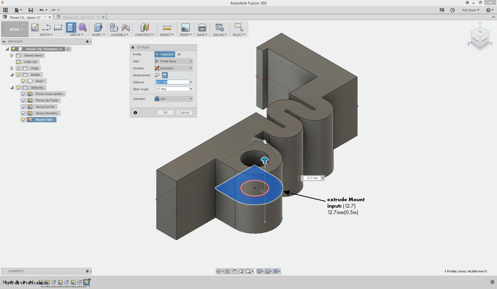Image resolution: width=497 pixels, height=289 pixels.
Task: Select the sketch Line tool
Action: 47,28
